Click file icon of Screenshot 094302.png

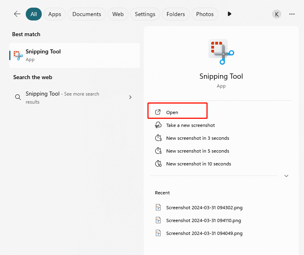158,207
